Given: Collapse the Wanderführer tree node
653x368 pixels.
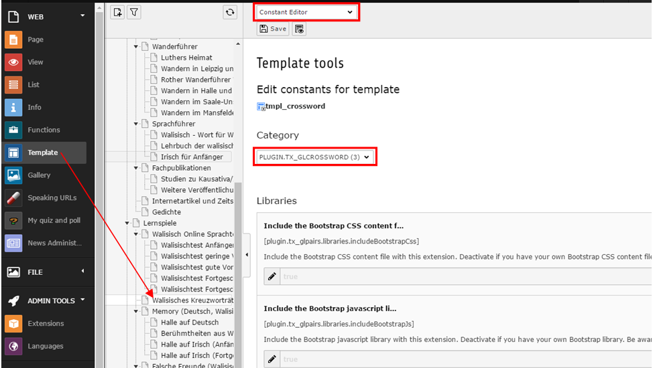Looking at the screenshot, I should [x=136, y=47].
